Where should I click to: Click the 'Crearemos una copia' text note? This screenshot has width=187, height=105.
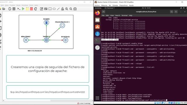point(48,69)
